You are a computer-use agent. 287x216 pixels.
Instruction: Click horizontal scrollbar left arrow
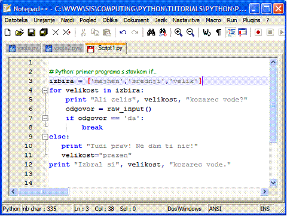tap(13, 192)
